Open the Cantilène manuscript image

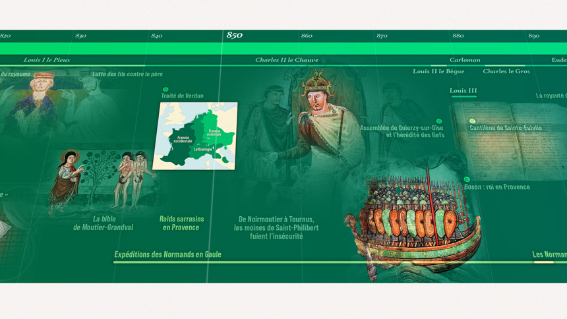(508, 141)
